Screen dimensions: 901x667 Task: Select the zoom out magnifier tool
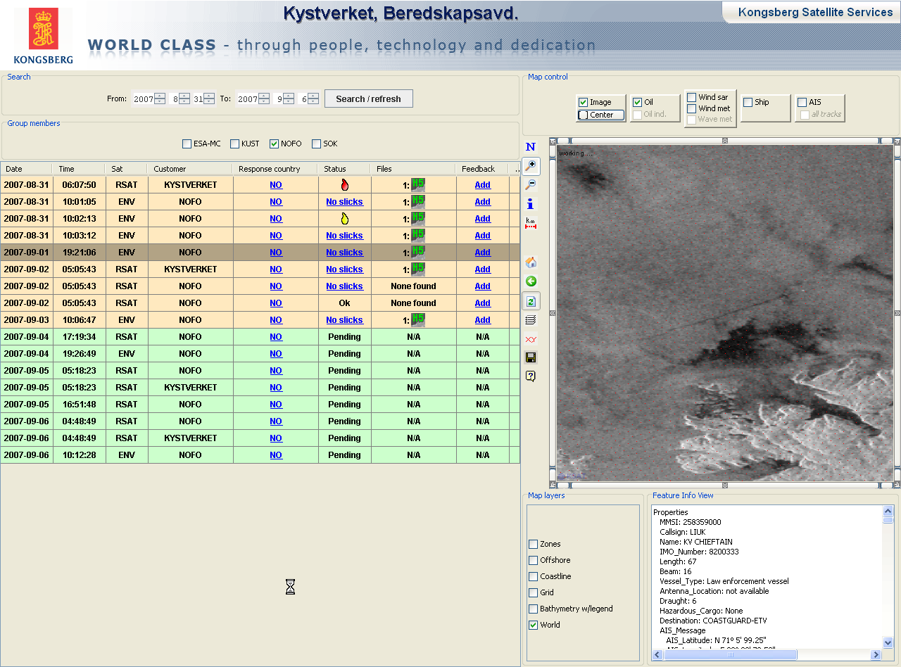531,185
